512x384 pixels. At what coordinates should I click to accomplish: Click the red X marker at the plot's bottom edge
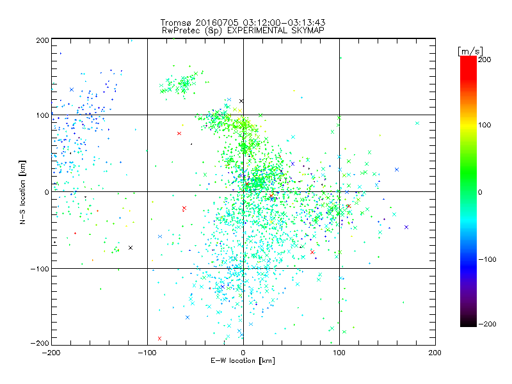point(159,339)
